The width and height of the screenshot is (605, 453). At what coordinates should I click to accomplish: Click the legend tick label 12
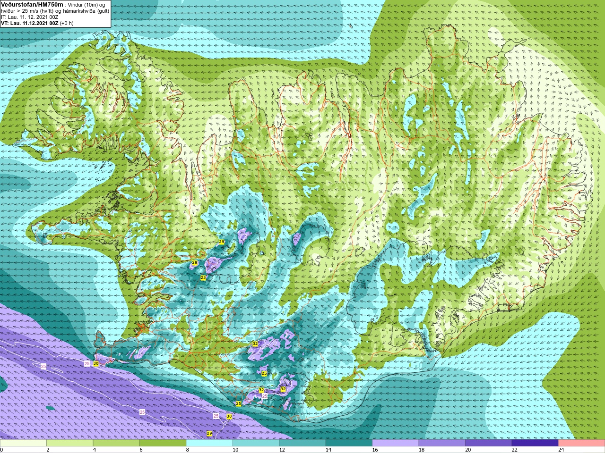[x=282, y=450]
